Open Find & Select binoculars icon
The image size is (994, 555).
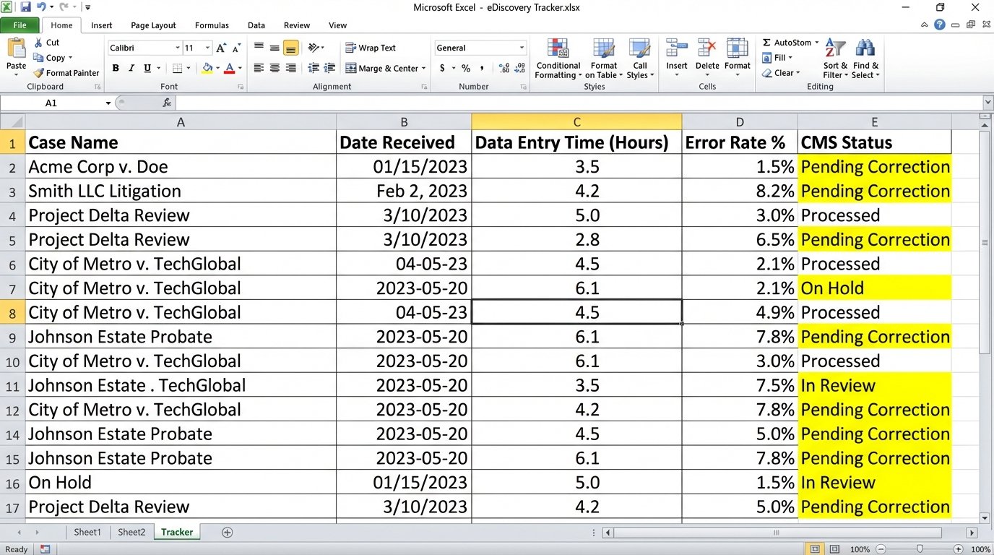tap(865, 49)
